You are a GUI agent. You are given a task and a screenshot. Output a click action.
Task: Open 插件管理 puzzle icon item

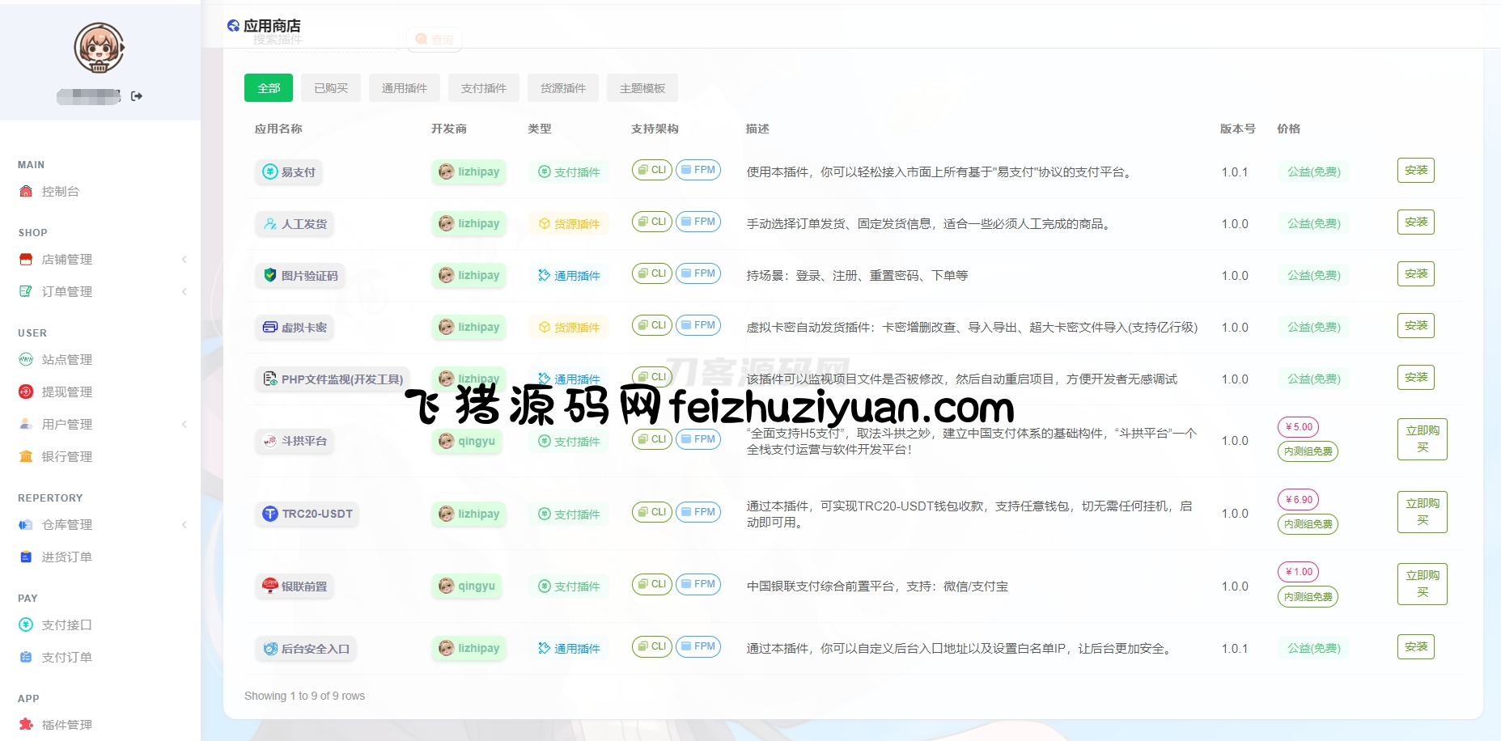tap(26, 725)
